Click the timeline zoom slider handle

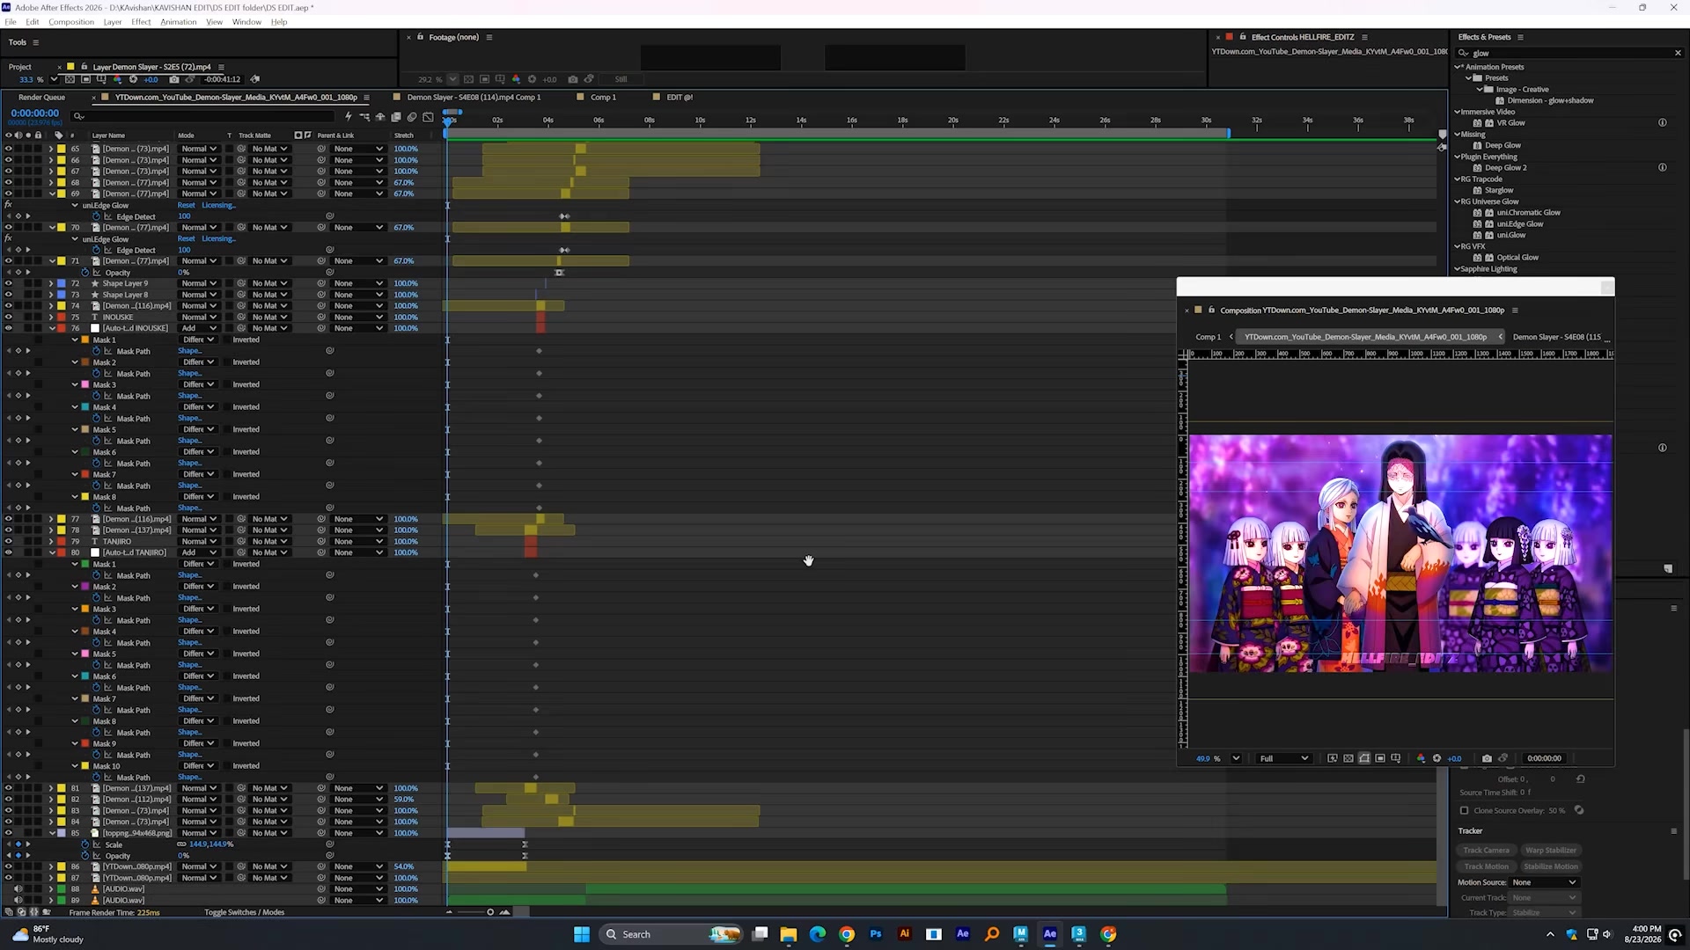490,912
